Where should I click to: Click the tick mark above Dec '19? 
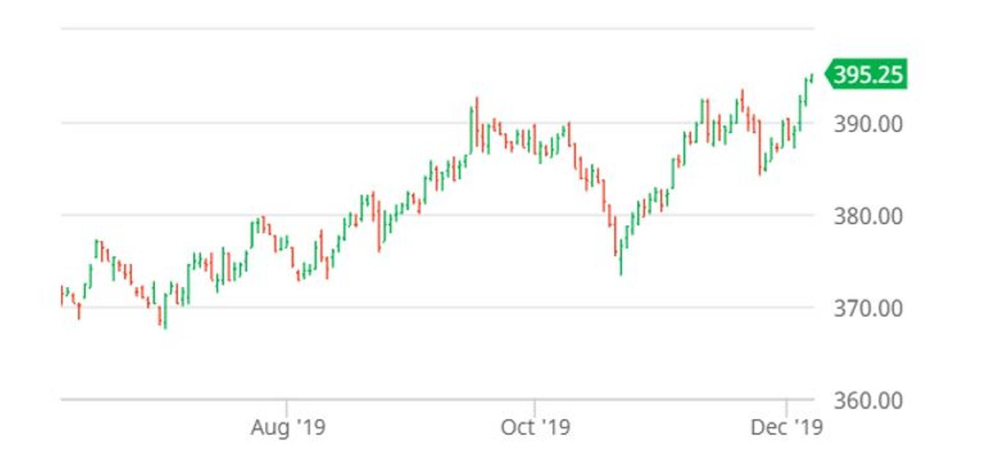tap(786, 407)
